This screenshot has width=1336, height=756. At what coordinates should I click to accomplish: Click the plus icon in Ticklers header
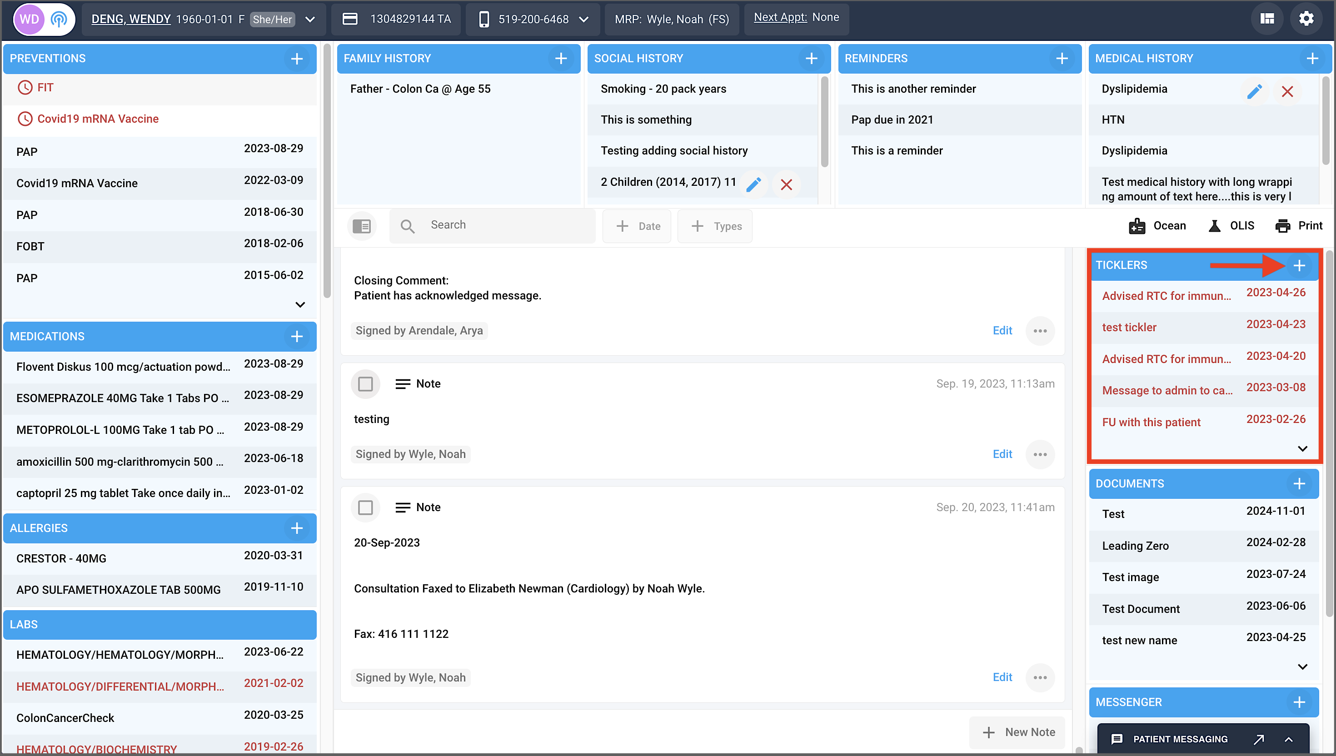click(1299, 265)
